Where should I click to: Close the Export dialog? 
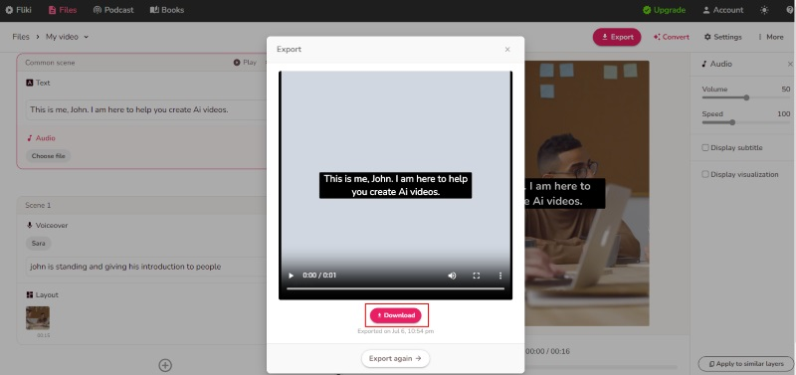(507, 49)
